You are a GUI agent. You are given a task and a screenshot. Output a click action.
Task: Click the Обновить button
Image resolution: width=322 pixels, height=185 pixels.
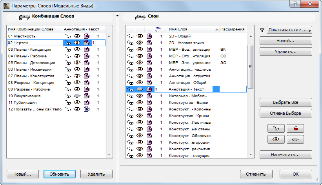[59, 174]
